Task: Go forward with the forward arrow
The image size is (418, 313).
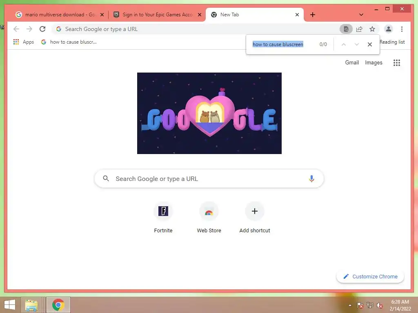Action: pos(29,29)
